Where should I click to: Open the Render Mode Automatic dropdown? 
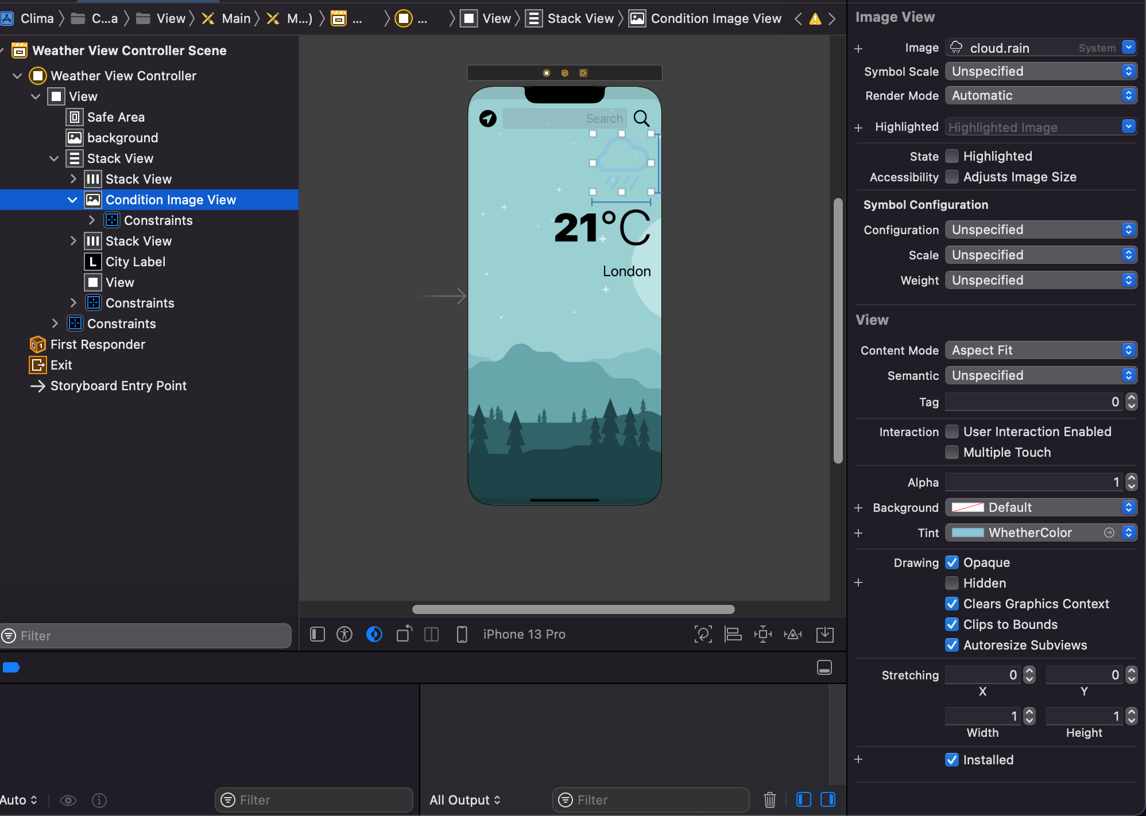tap(1040, 95)
